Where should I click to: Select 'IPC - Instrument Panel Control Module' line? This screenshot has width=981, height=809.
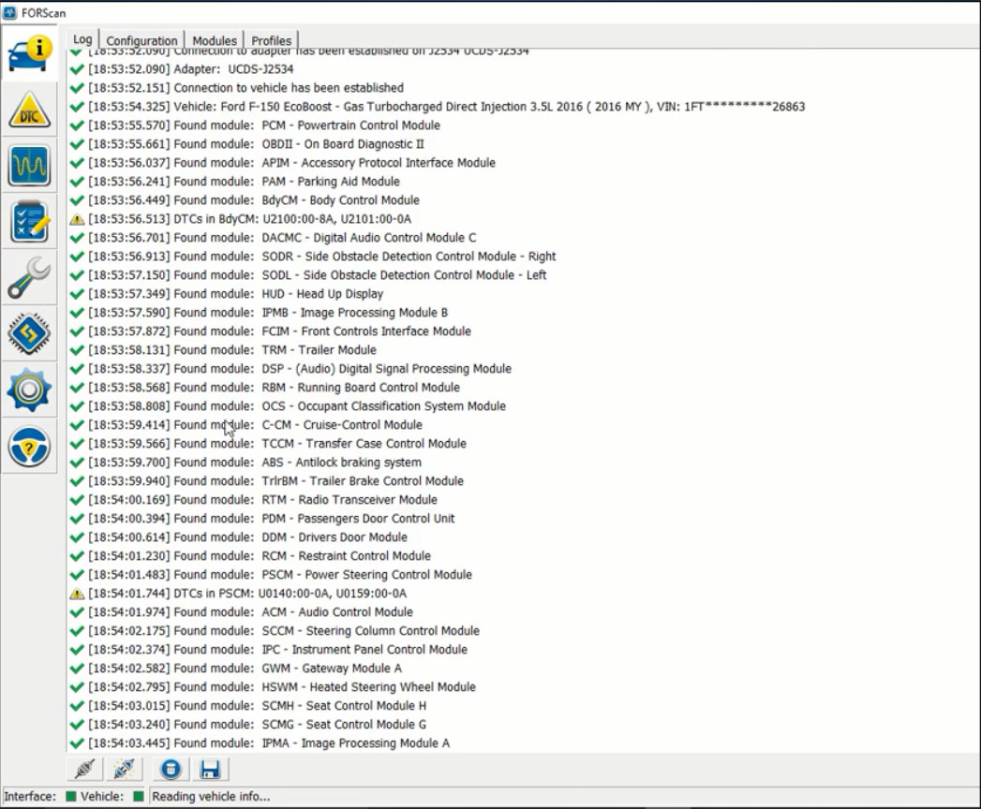(277, 650)
